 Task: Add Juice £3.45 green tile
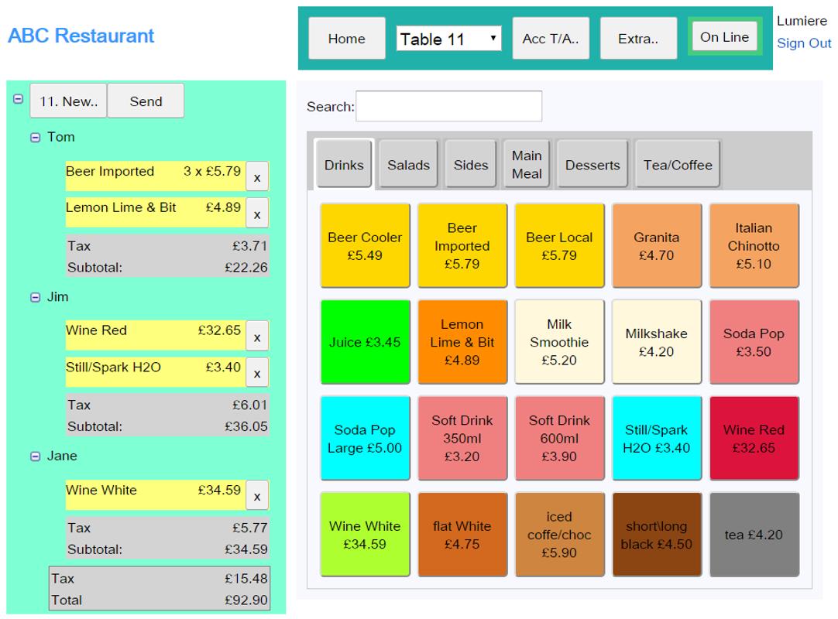tap(365, 342)
